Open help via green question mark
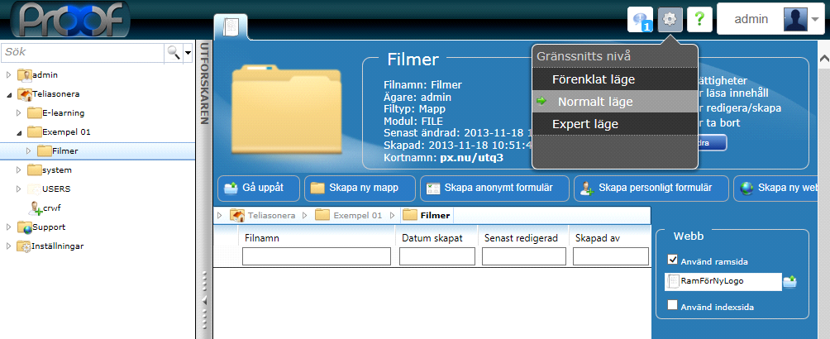The image size is (830, 339). (699, 18)
